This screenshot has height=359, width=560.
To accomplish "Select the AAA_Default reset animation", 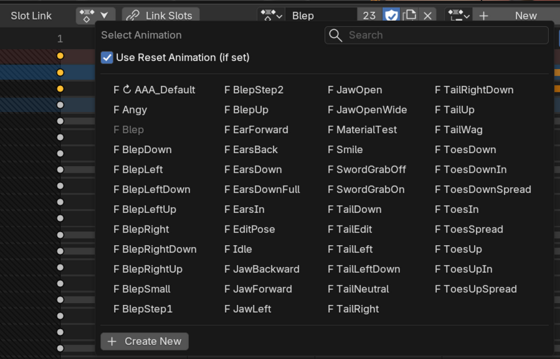I will pyautogui.click(x=154, y=90).
